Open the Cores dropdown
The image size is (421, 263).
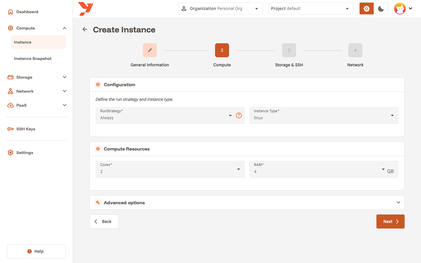[x=170, y=169]
